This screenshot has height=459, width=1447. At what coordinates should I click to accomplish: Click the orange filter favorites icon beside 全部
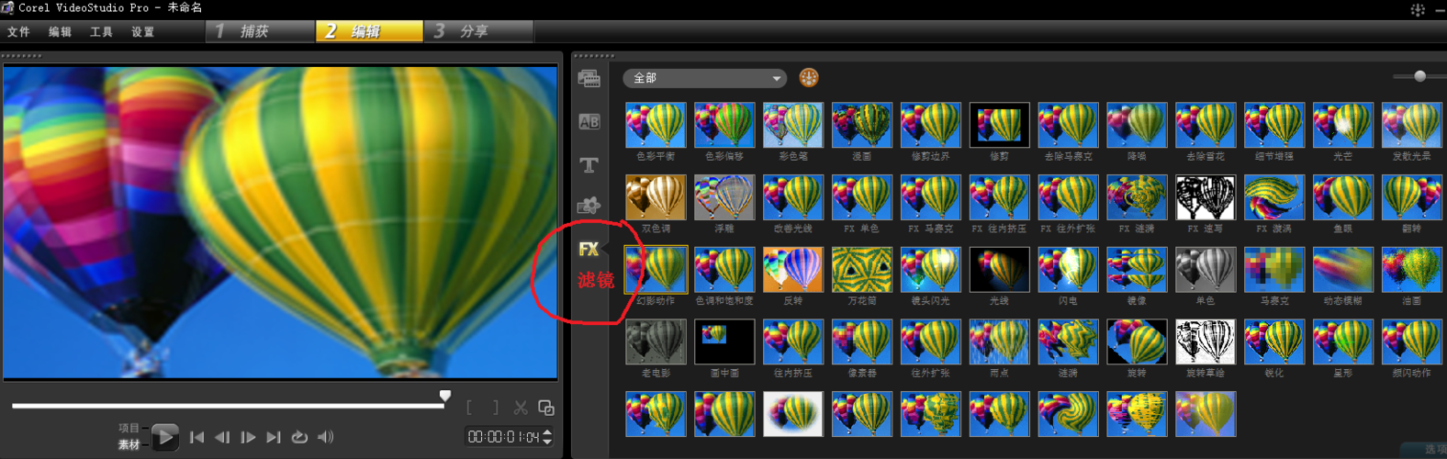[809, 78]
